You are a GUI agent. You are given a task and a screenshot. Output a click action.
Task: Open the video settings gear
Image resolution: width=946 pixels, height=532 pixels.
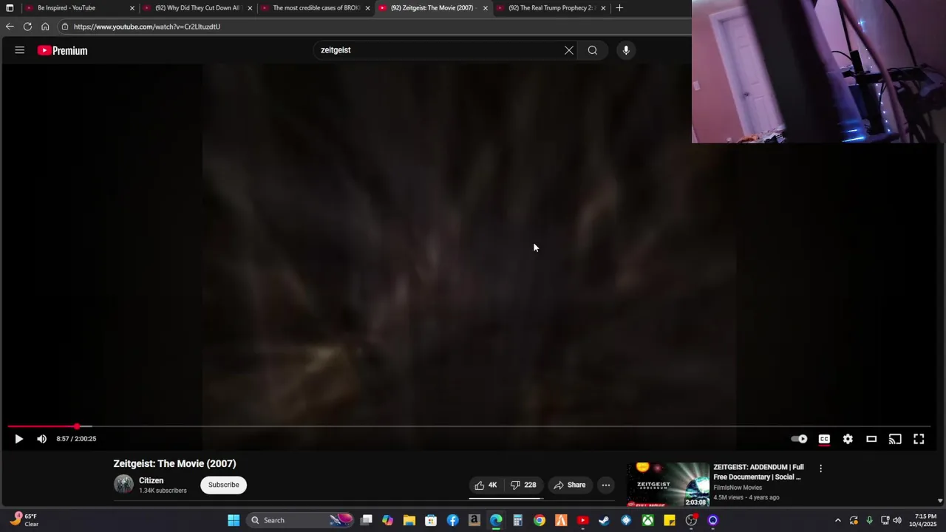pos(848,439)
